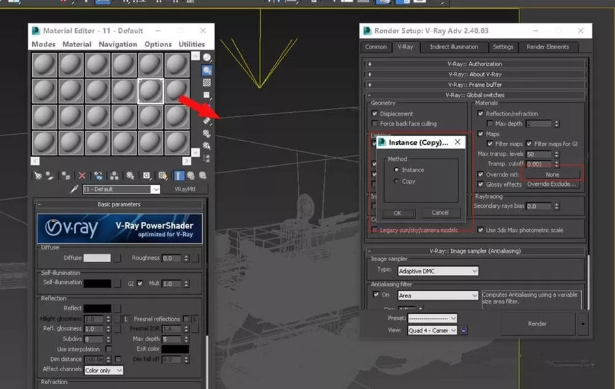
Task: Click the red Reset Map/Material X icon
Action: coord(82,176)
